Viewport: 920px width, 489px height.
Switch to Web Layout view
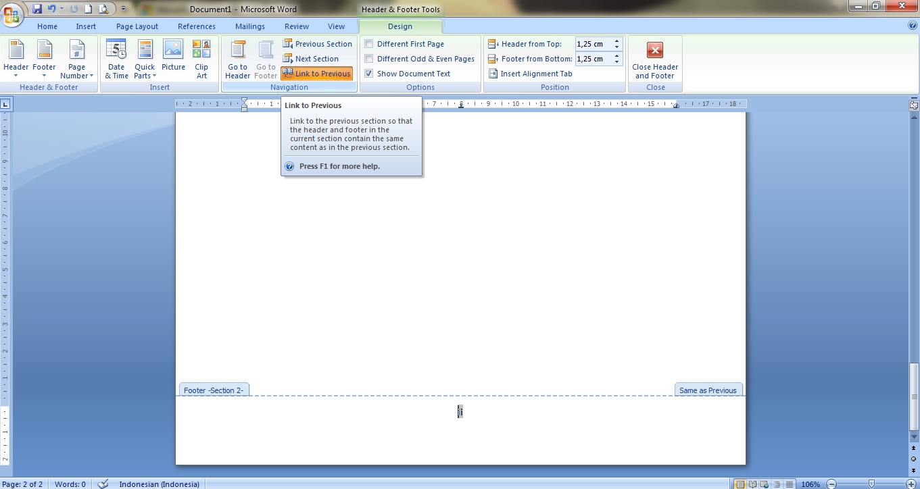765,484
